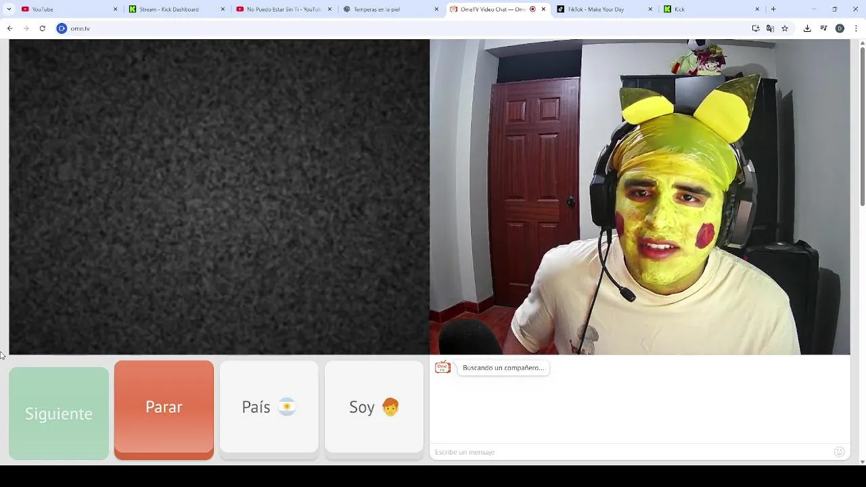The height and width of the screenshot is (487, 866).
Task: Go forward to the next page
Action: (26, 28)
